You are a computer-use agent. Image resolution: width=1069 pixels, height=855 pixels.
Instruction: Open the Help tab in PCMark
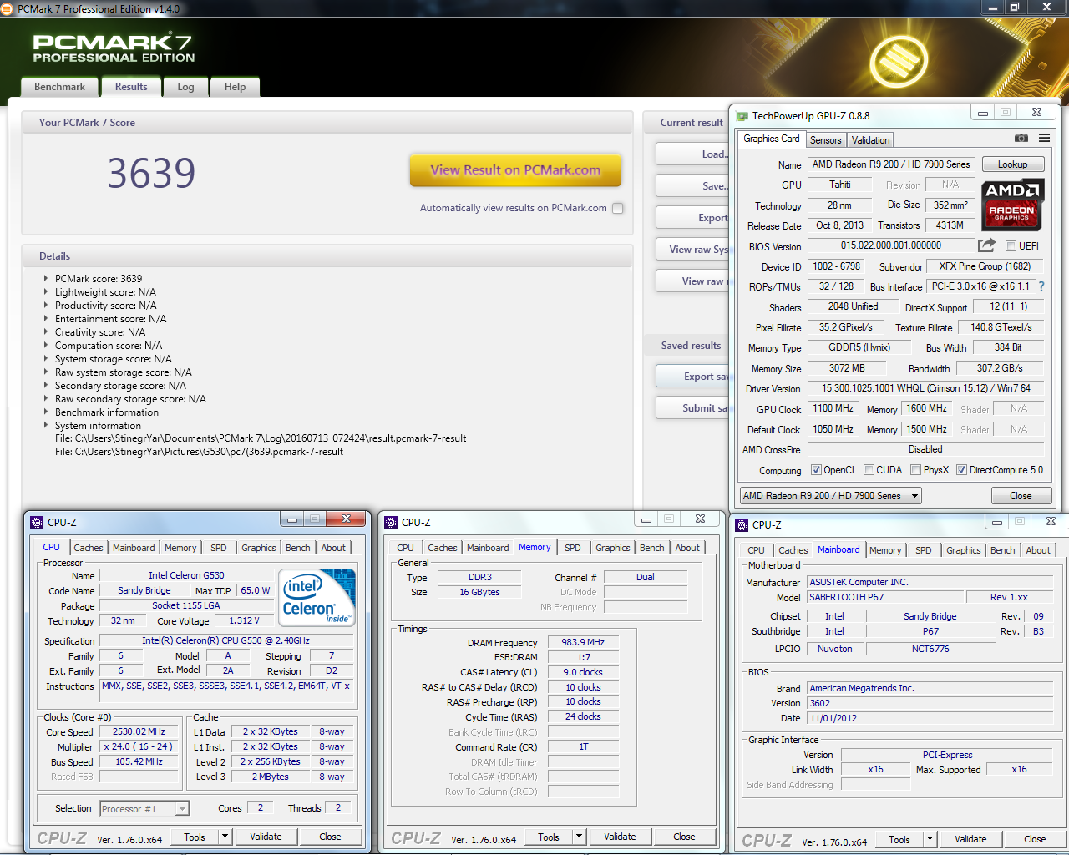point(235,87)
